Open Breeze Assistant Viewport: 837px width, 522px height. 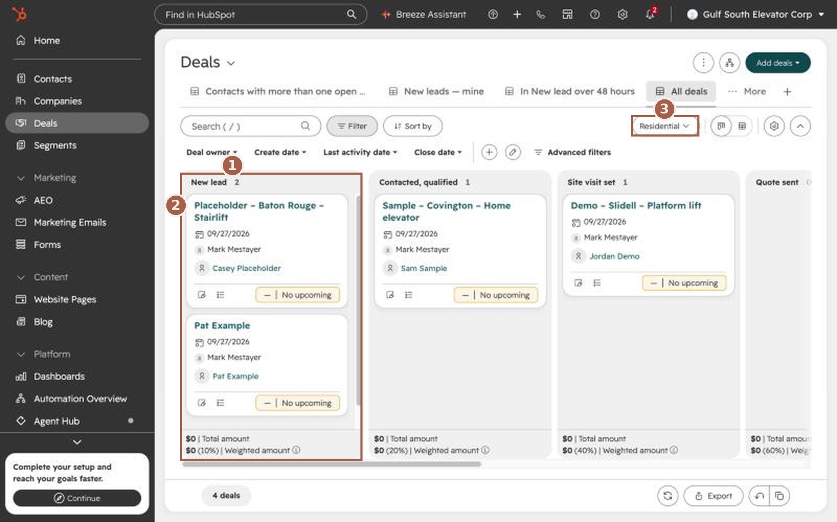(x=424, y=15)
